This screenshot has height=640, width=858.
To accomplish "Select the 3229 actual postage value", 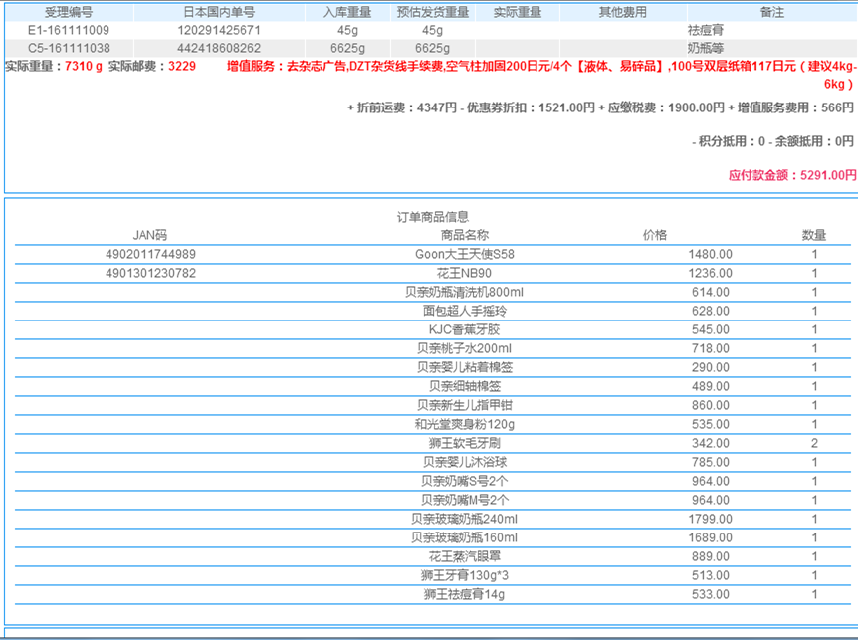I will click(x=182, y=66).
